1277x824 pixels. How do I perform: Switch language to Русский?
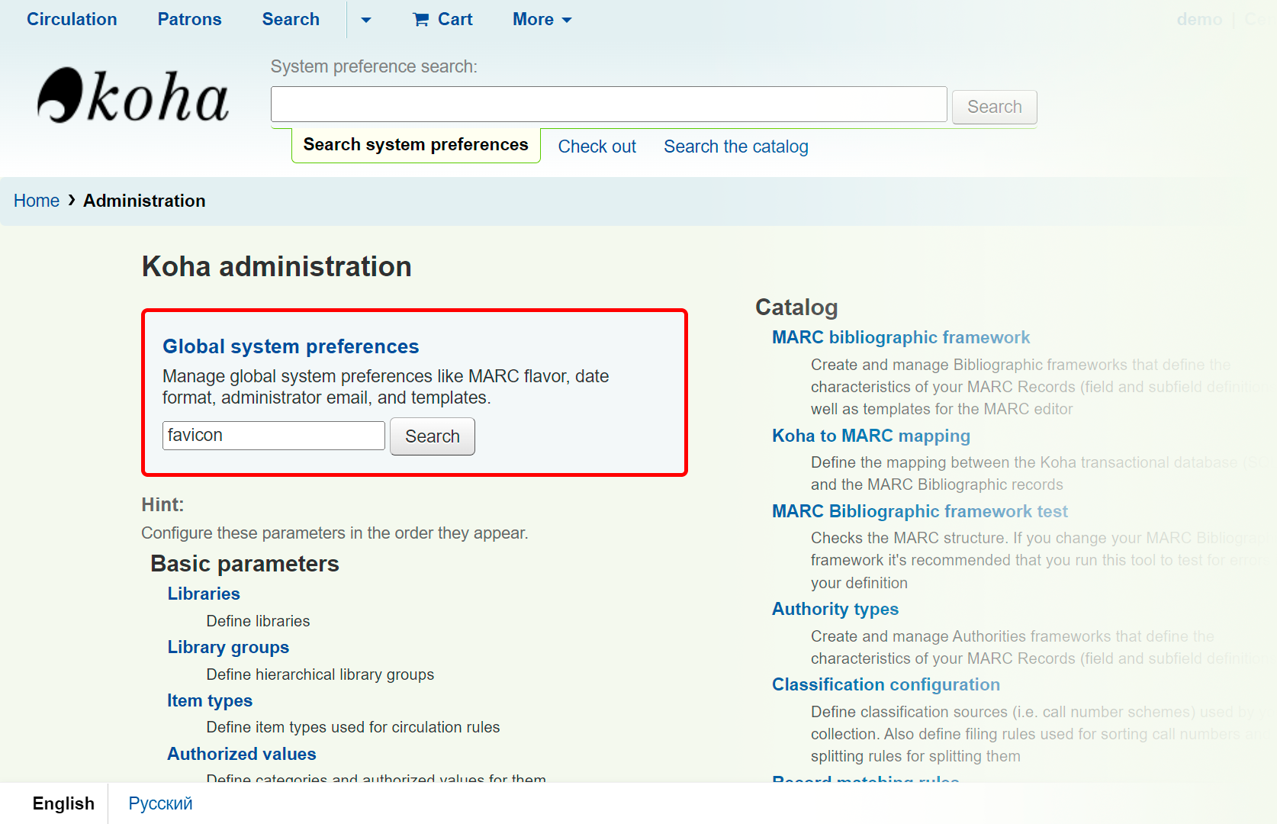click(x=160, y=803)
